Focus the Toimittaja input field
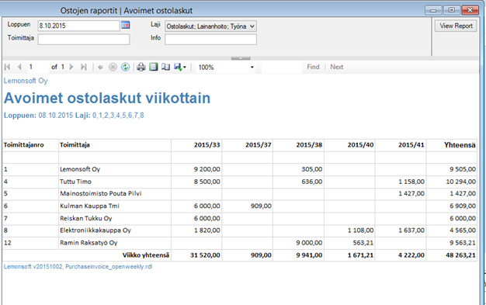 84,40
